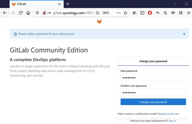The width and height of the screenshot is (192, 124).
Task: Dismiss the password creation notice banner
Action: [x=184, y=34]
